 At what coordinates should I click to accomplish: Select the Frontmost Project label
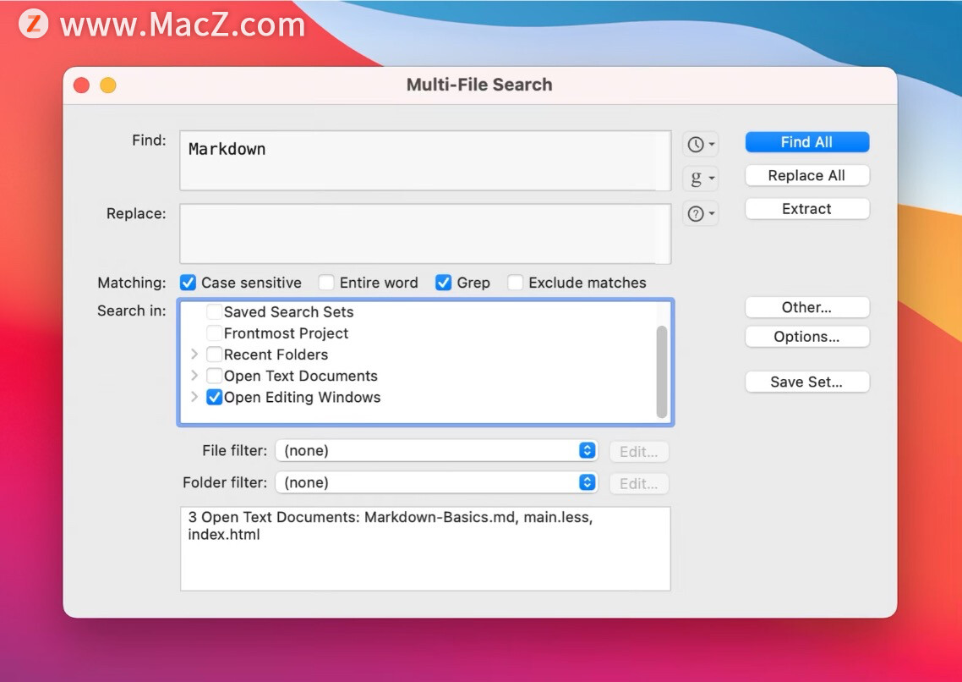point(286,333)
